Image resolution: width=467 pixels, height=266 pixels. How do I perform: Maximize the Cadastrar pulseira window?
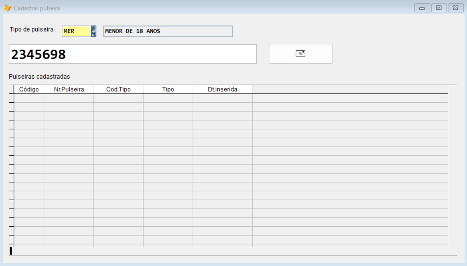pyautogui.click(x=439, y=8)
